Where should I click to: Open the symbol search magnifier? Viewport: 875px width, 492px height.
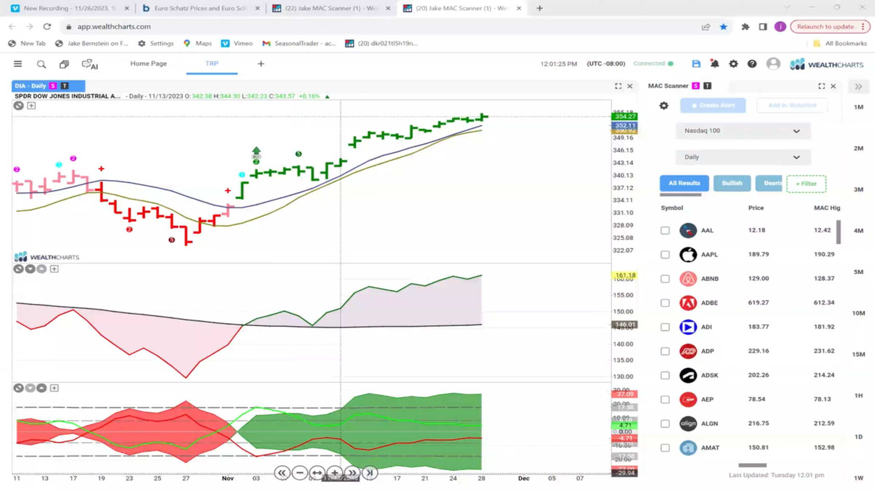pyautogui.click(x=41, y=64)
